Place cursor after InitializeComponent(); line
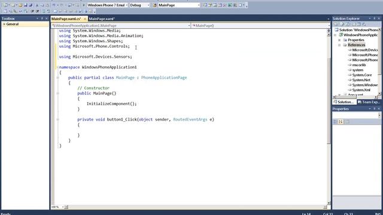This screenshot has height=215, width=383. [137, 104]
